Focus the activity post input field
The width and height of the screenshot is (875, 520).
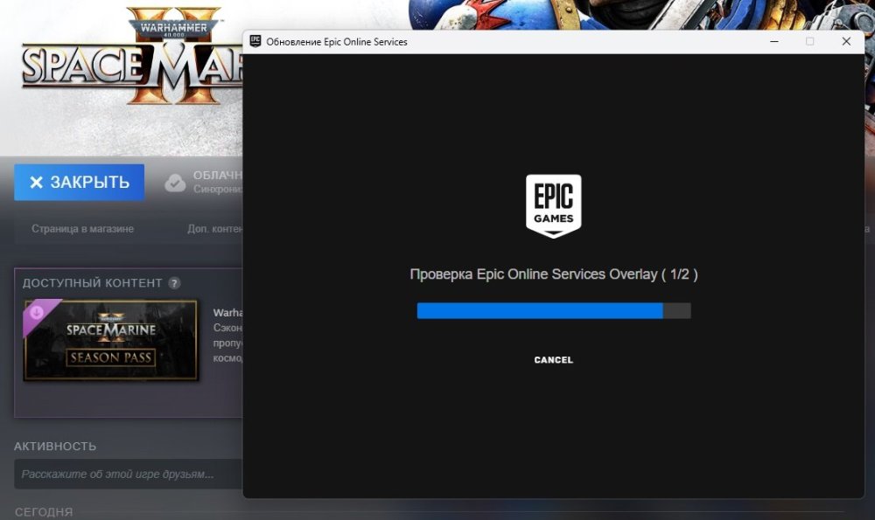[x=128, y=475]
